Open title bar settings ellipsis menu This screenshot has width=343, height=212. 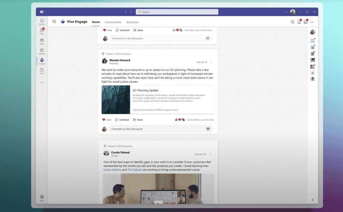(x=286, y=12)
